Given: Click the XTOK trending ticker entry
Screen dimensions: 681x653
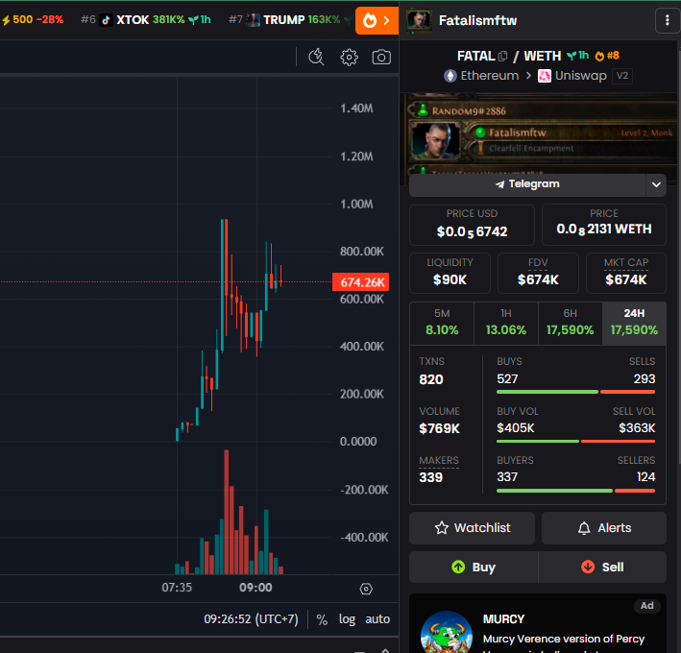Looking at the screenshot, I should pos(145,20).
